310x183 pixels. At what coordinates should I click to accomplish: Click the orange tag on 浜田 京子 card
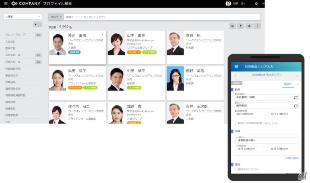coord(75,88)
